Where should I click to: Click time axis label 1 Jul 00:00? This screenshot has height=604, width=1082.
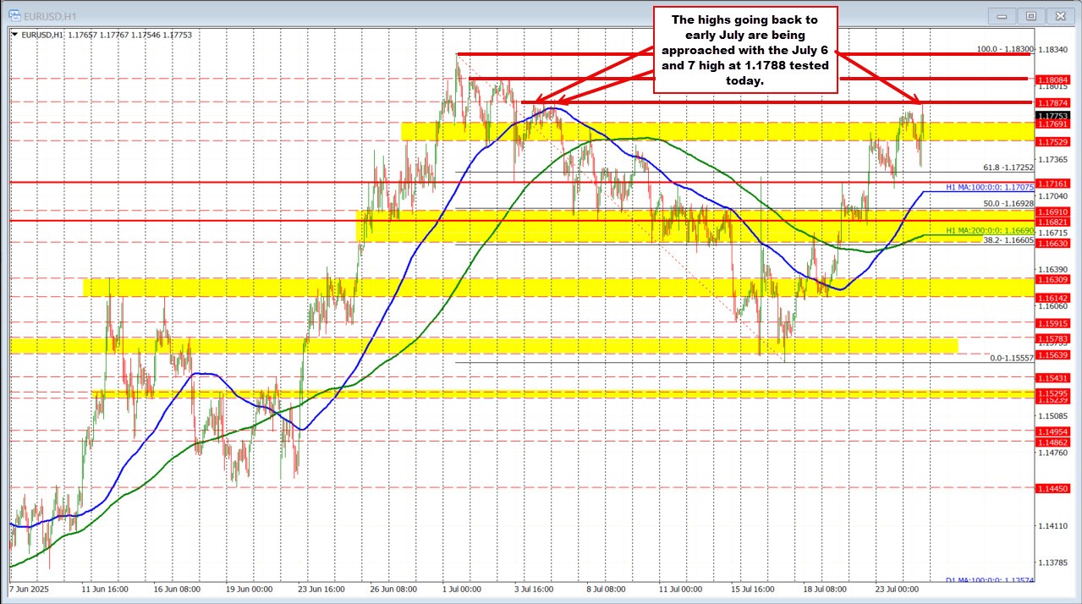click(x=461, y=588)
